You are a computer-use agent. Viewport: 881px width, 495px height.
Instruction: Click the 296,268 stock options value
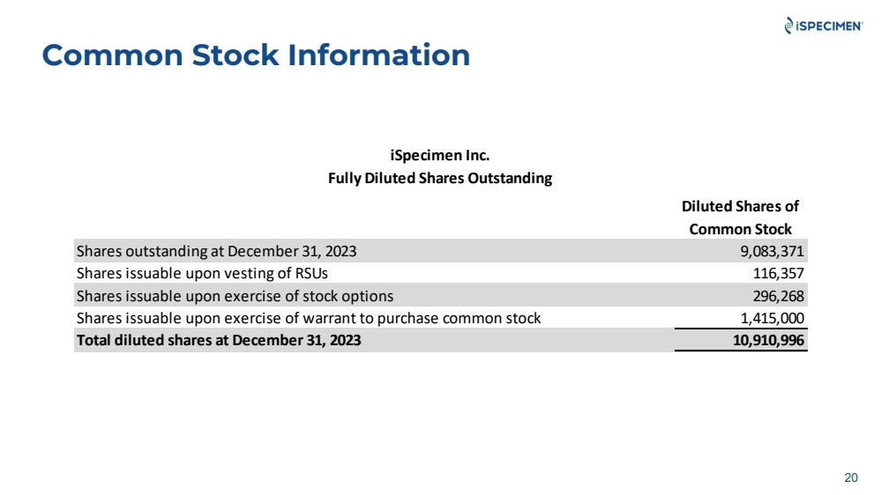pyautogui.click(x=778, y=296)
